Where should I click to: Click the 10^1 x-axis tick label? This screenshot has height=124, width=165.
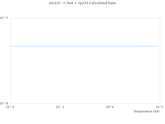(x=160, y=107)
